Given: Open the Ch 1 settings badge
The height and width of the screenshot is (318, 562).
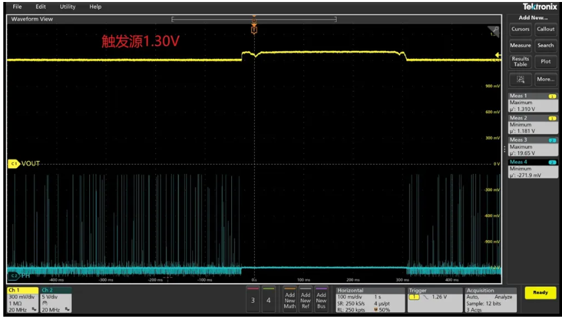Looking at the screenshot, I should 22,299.
